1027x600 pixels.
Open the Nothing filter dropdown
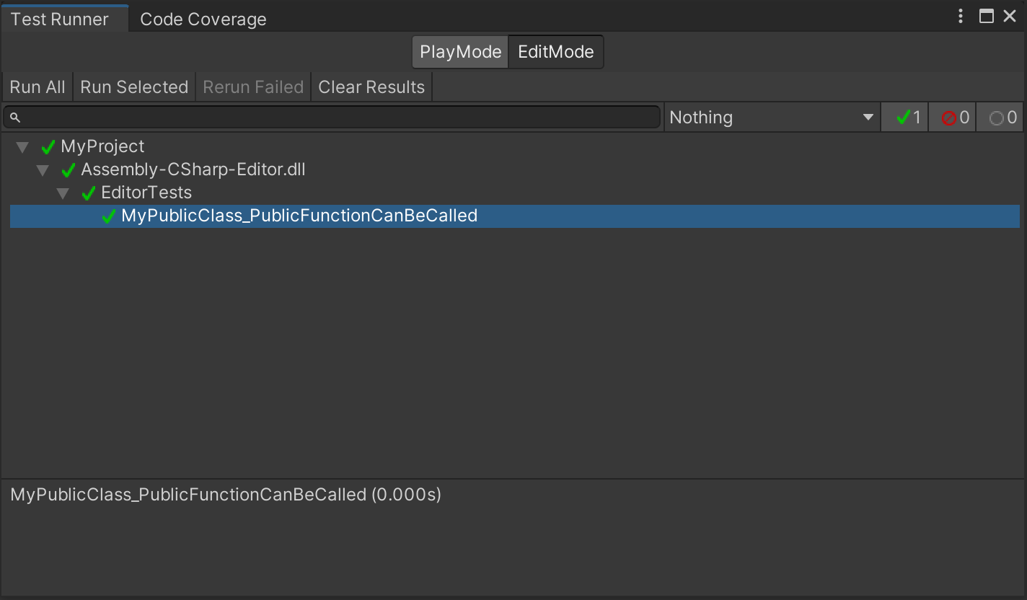(x=772, y=117)
